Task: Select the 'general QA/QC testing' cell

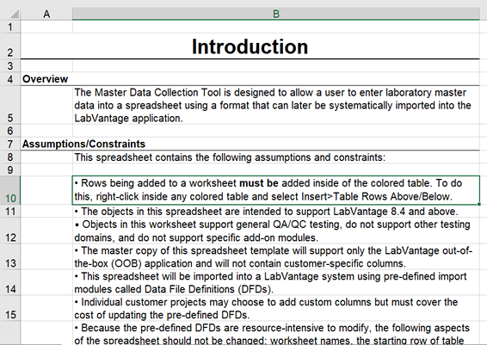Action: point(276,231)
